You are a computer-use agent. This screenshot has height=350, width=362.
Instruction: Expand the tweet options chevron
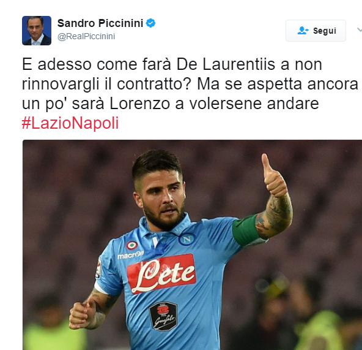coord(360,30)
